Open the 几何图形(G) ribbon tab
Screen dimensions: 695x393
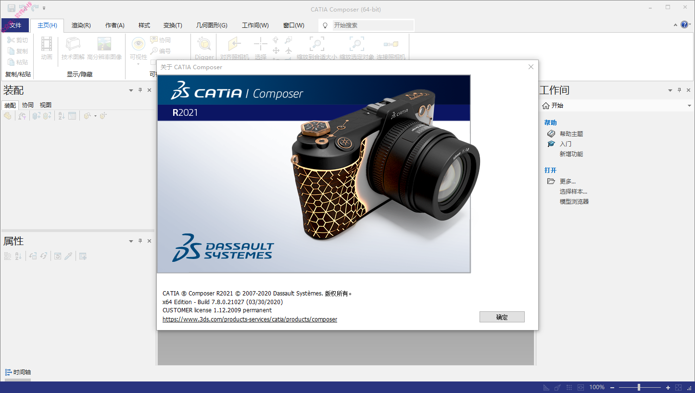click(x=212, y=25)
